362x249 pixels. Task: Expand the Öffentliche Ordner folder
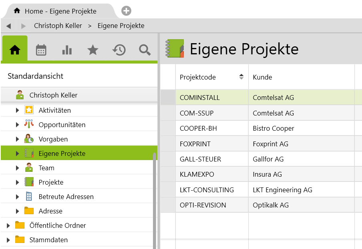pyautogui.click(x=8, y=225)
